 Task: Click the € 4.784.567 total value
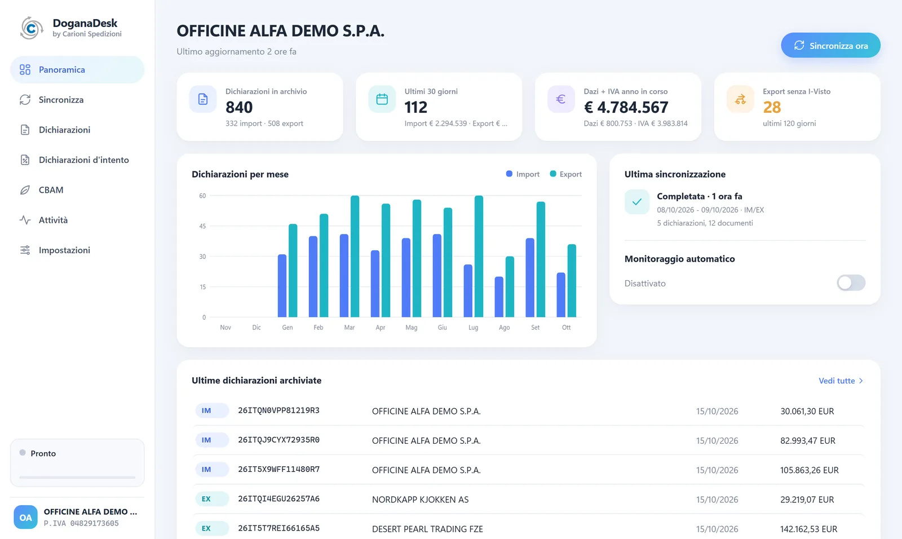click(x=626, y=107)
